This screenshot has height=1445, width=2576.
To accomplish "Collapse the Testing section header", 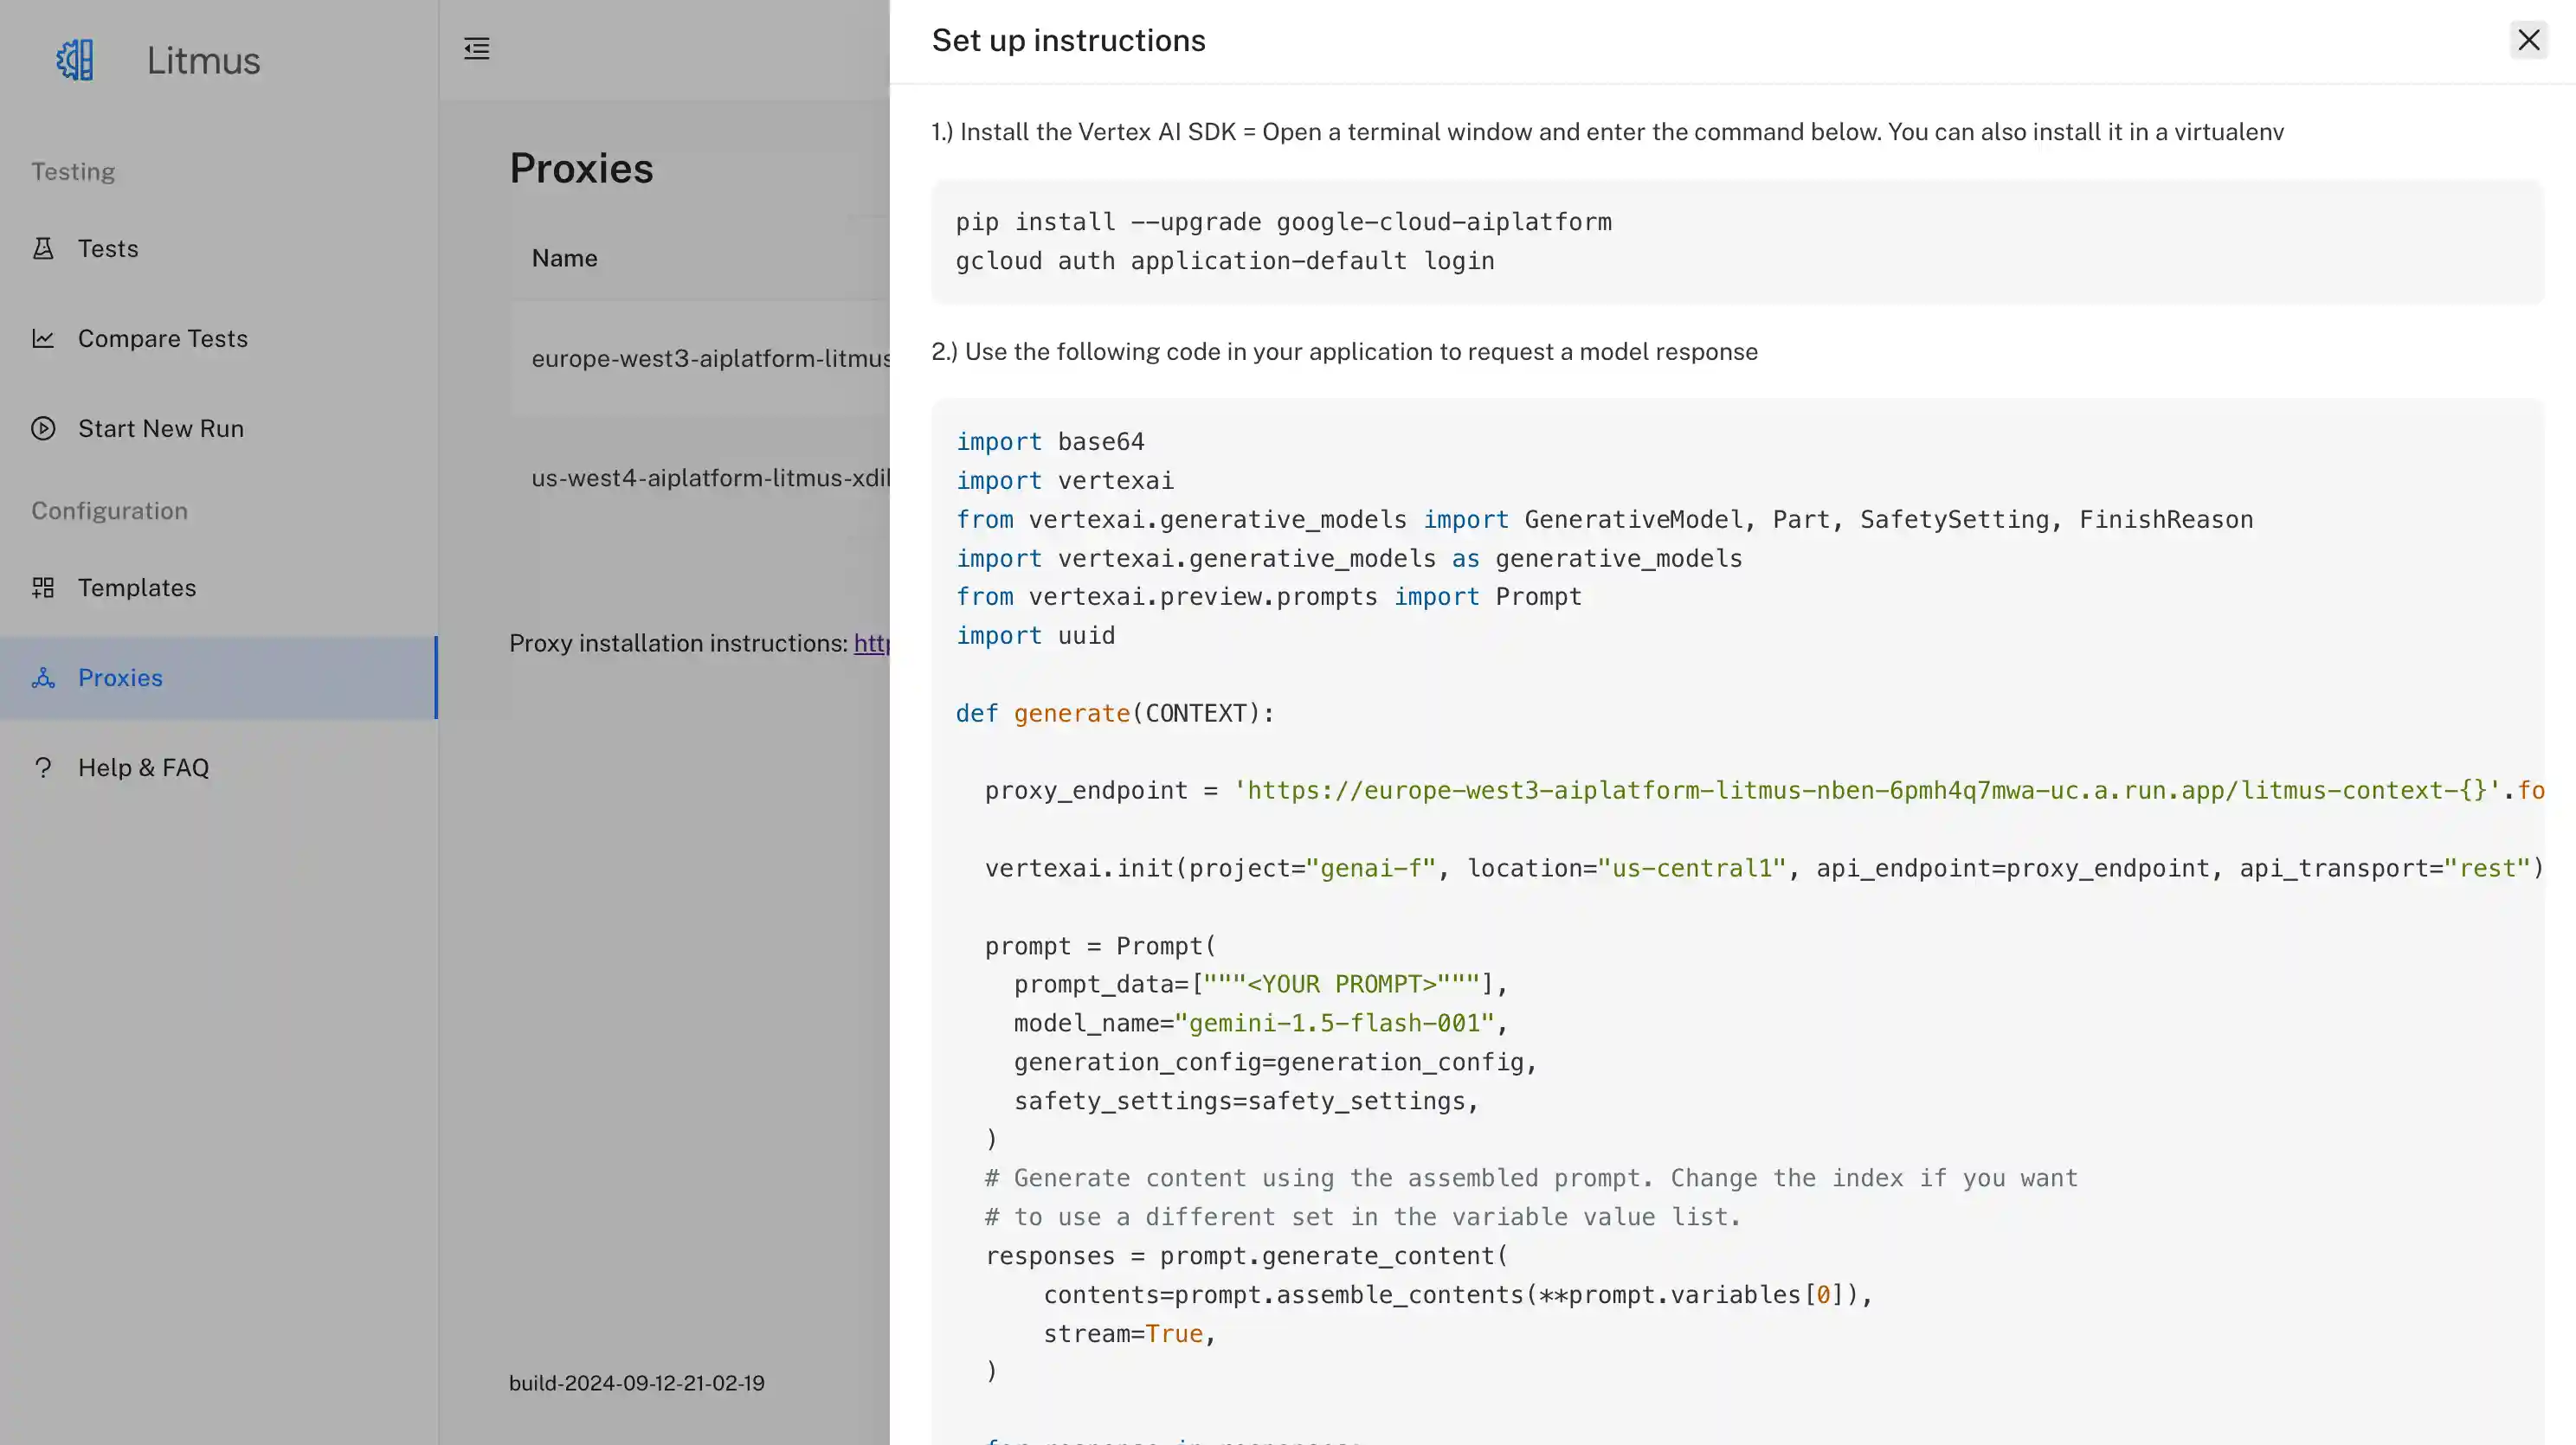I will point(72,170).
